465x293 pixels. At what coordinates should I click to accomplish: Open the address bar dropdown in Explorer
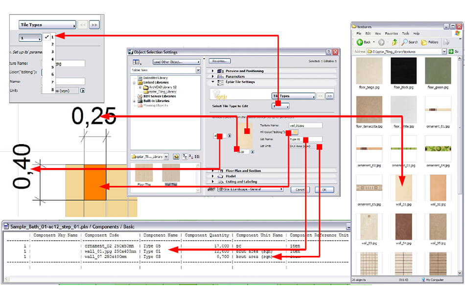tap(444, 51)
